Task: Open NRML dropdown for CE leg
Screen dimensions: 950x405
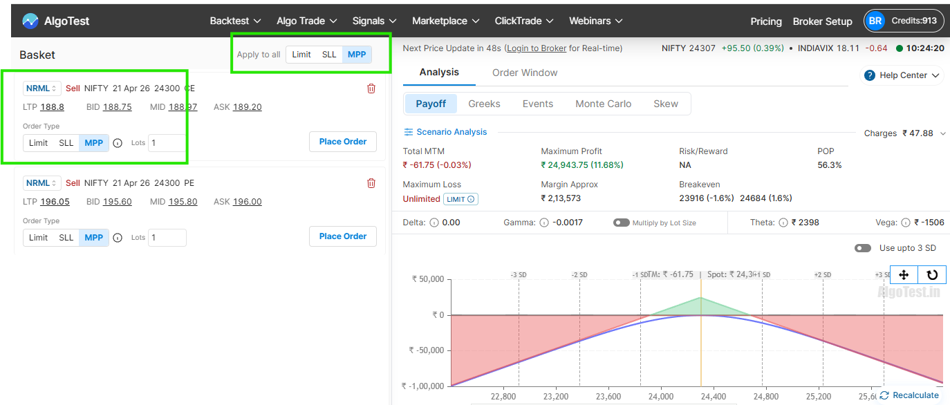Action: tap(42, 88)
